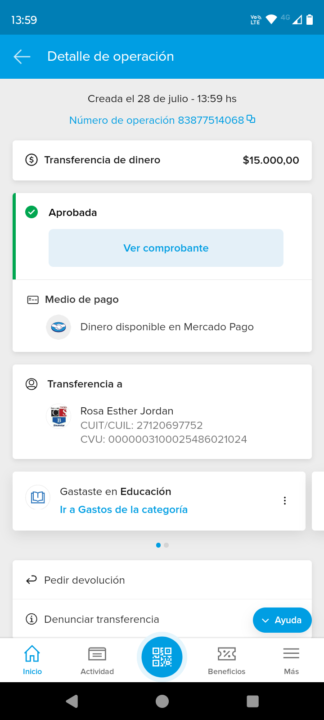Open the Beneficios tab
Viewport: 324px width, 720px height.
227,660
